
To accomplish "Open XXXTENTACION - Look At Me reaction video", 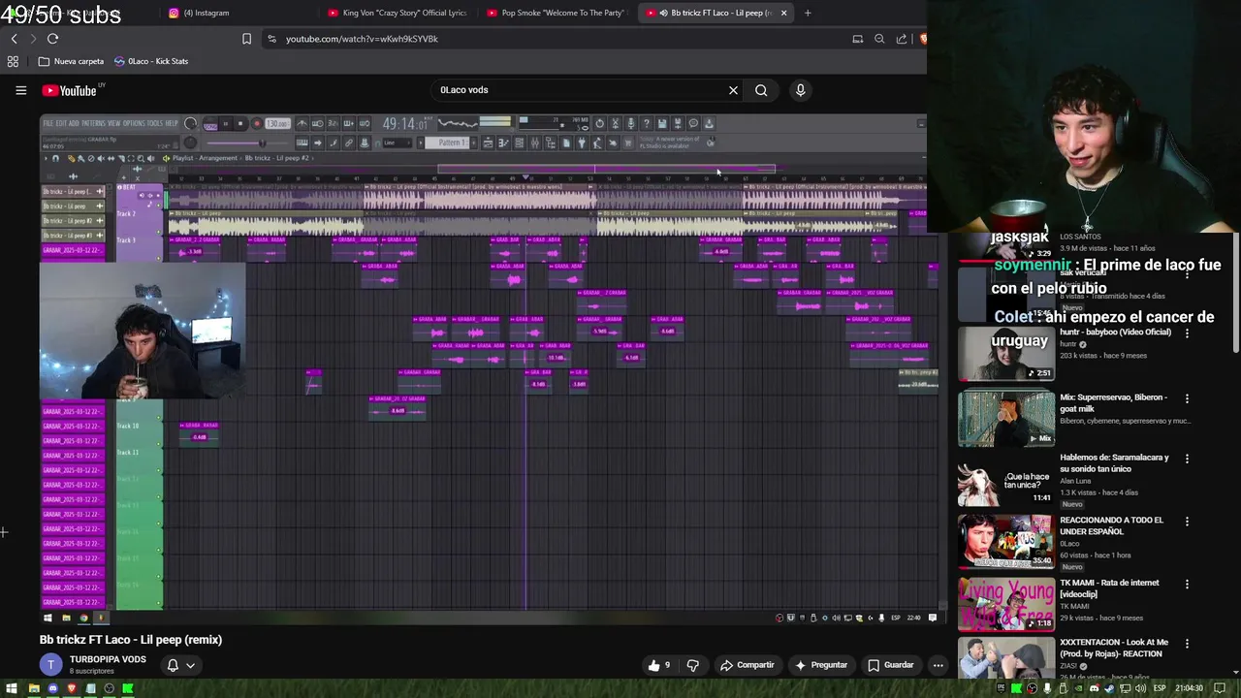I will click(1114, 648).
